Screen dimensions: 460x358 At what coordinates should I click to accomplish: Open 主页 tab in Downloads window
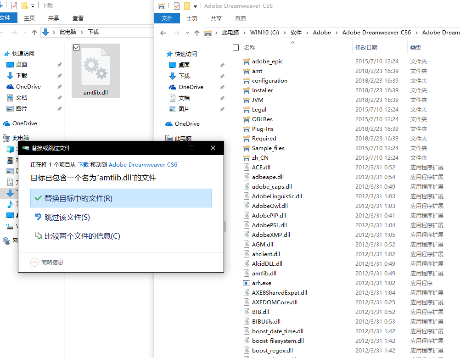(x=29, y=18)
